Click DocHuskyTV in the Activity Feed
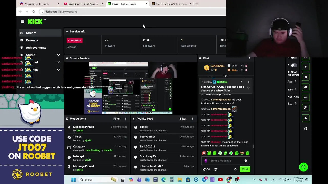 tap(148, 156)
